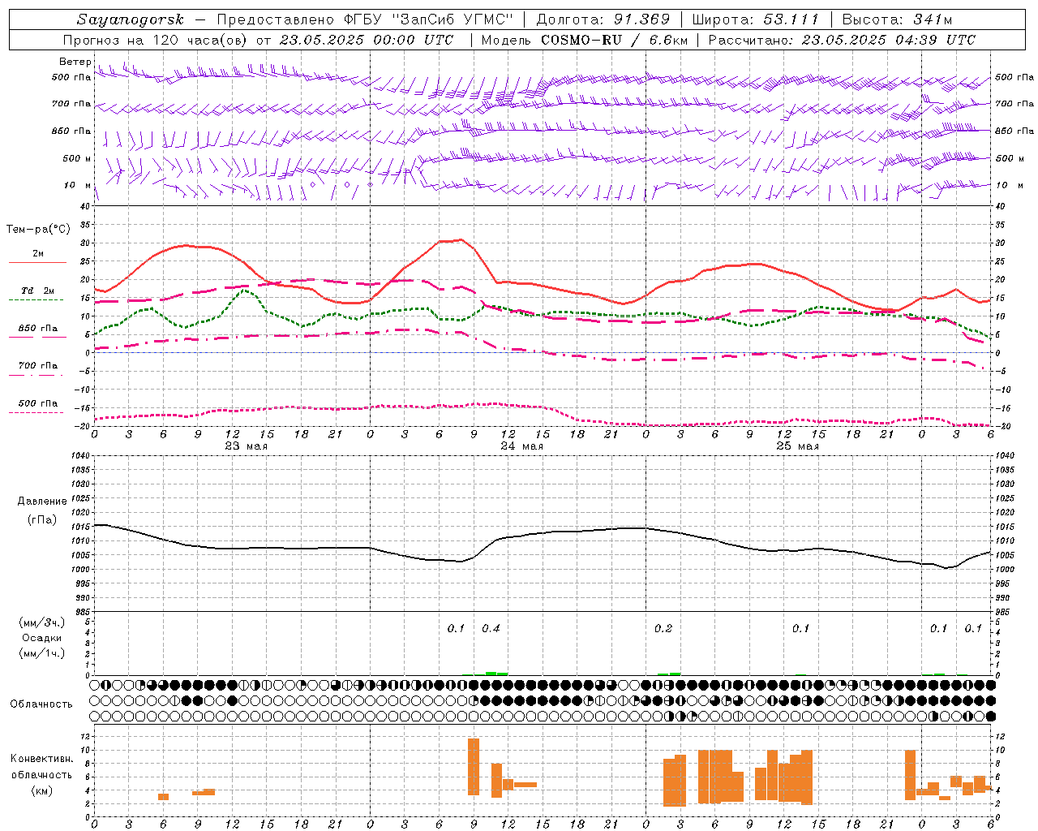The width and height of the screenshot is (1038, 831).
Task: Click the left '10 м' wind level label
Action: 77,185
